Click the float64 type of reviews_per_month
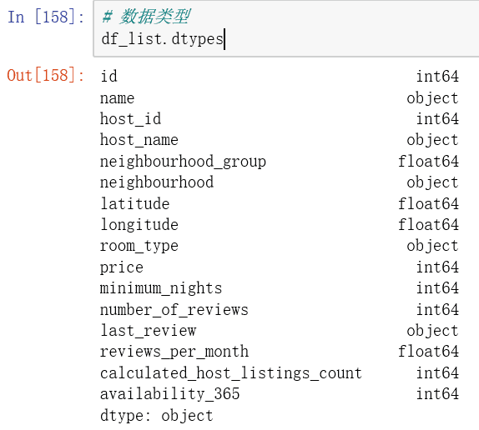The width and height of the screenshot is (479, 430). (x=428, y=352)
